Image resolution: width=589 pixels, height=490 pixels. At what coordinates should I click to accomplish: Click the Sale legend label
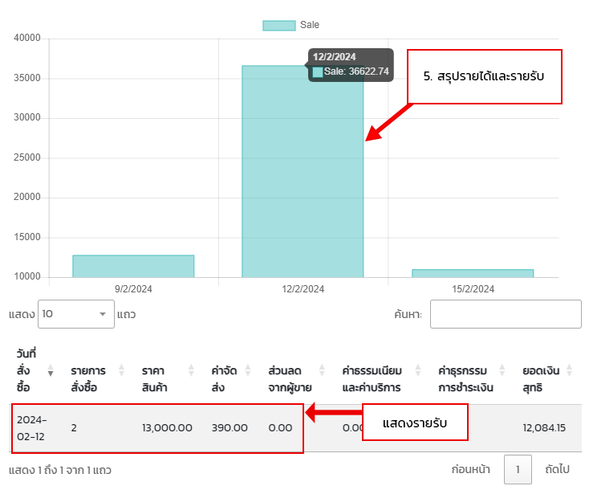310,26
